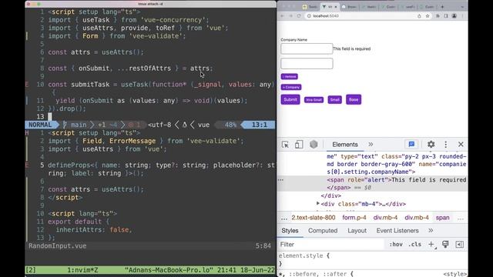View site information icon in address bar
Viewport: 493px width, 277px height.
pos(309,15)
